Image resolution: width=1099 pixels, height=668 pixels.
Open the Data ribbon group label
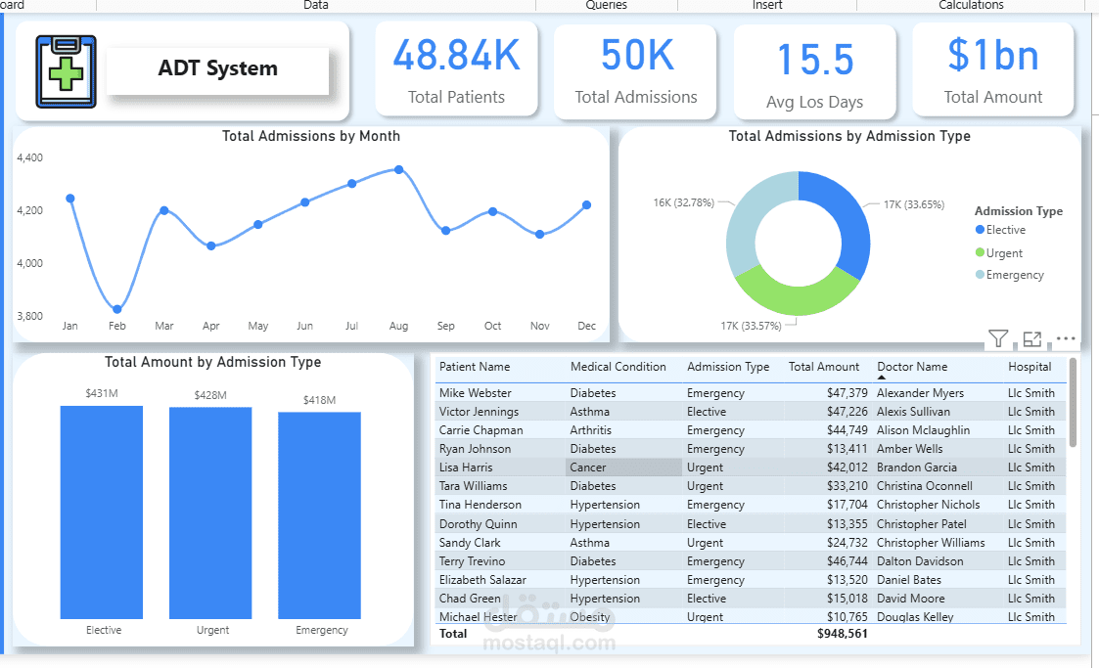(316, 5)
